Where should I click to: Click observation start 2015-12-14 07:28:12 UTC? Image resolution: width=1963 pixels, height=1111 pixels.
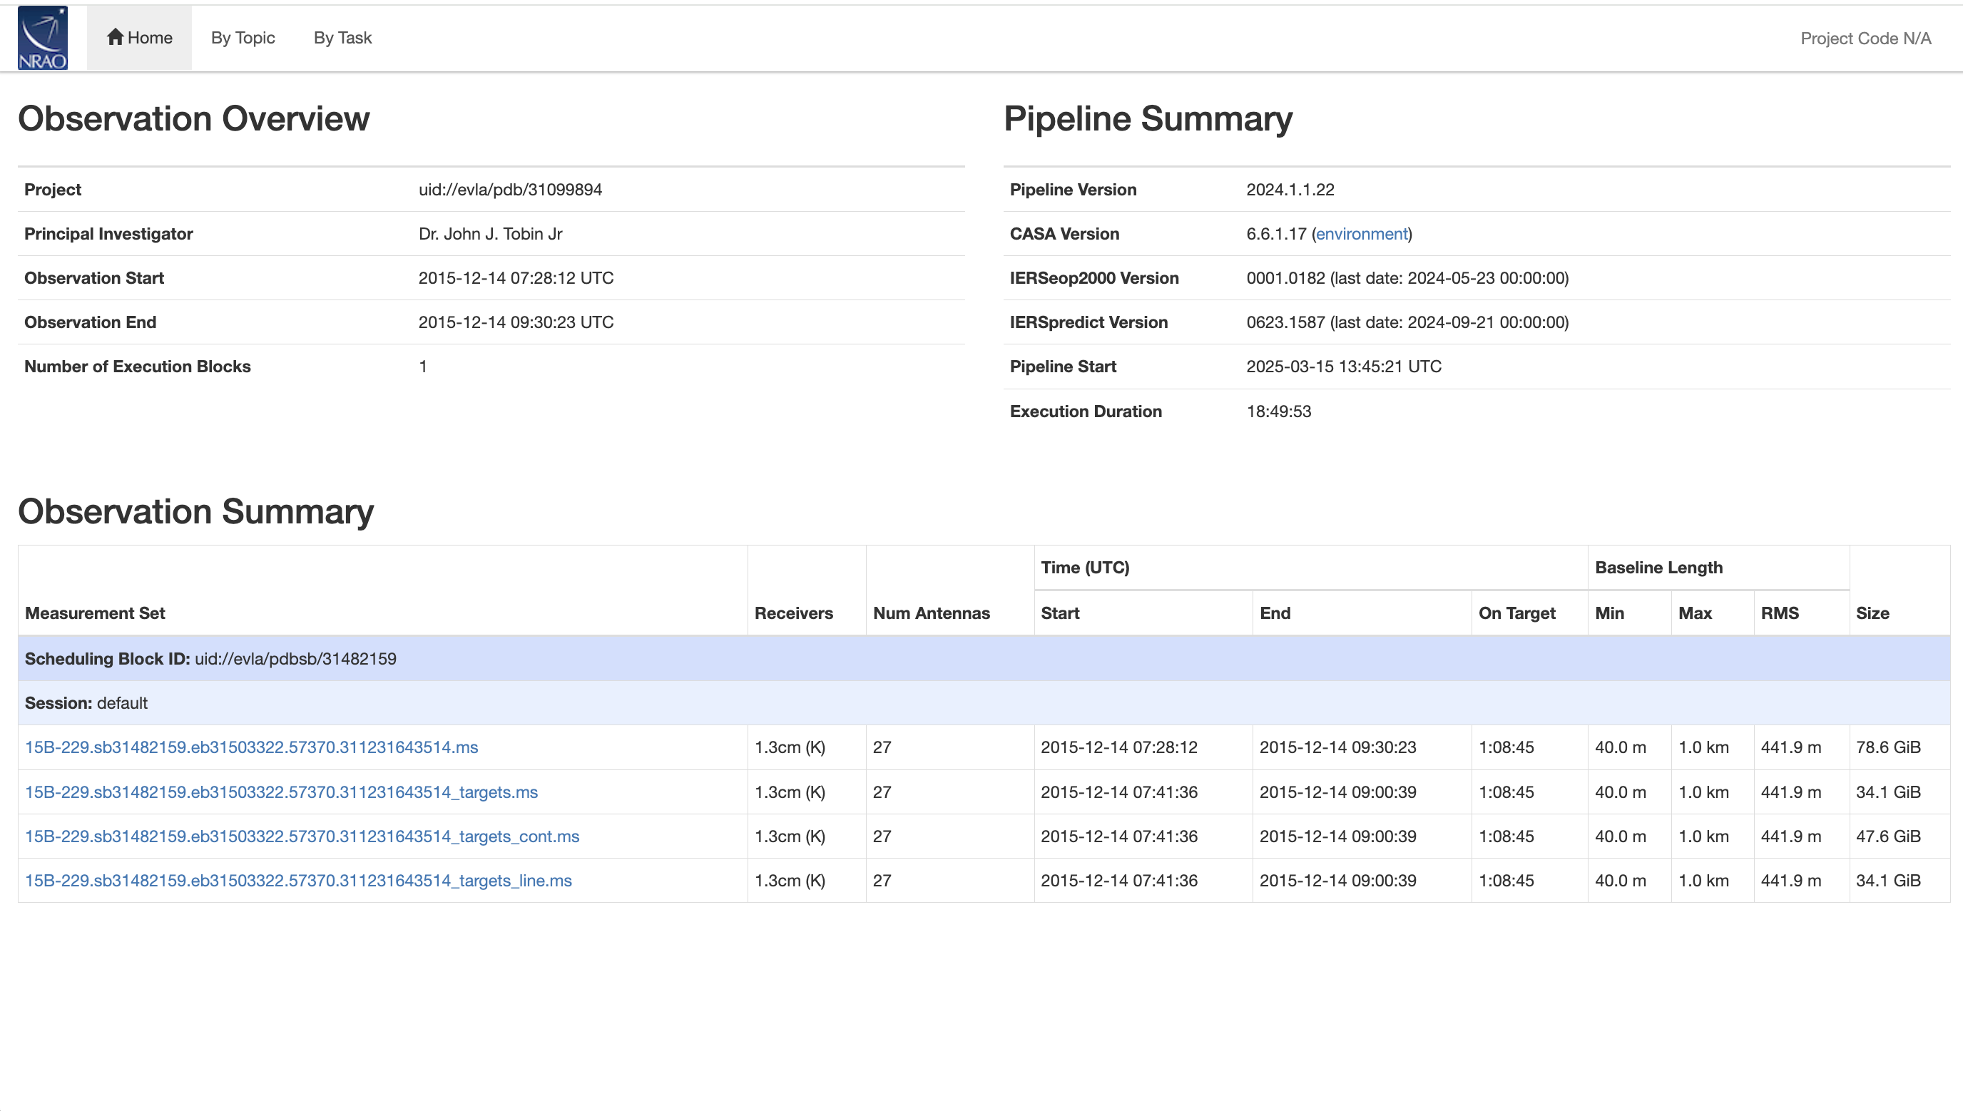click(x=516, y=279)
